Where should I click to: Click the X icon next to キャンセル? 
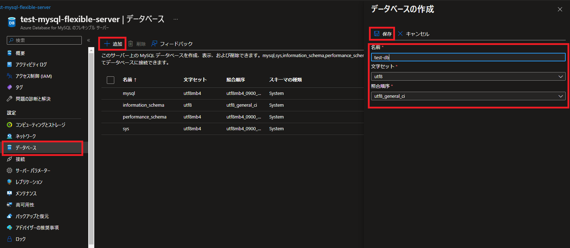[x=400, y=34]
